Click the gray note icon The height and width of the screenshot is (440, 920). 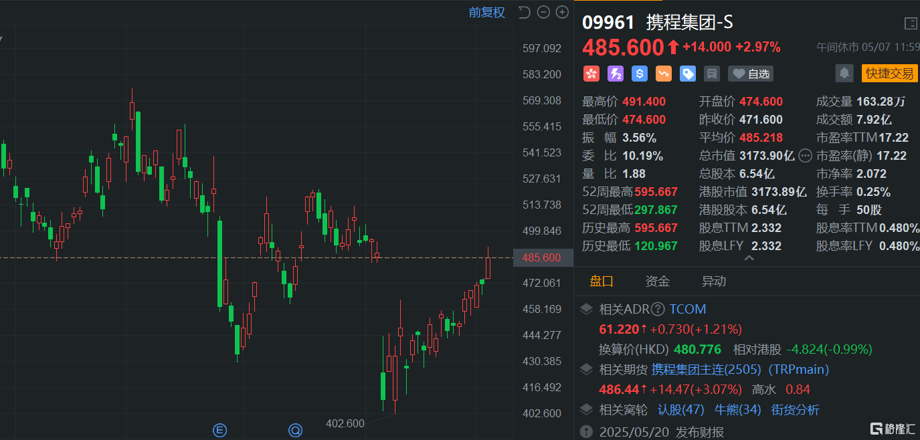click(712, 74)
